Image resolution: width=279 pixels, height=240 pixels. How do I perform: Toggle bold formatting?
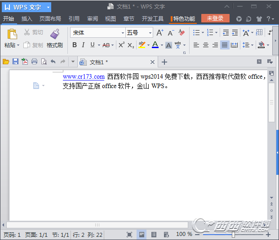(75, 45)
